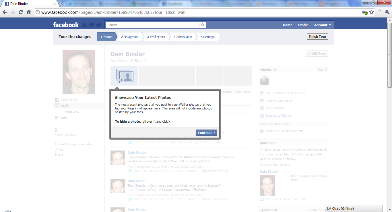Click the green extension icon in address bar
392x212 pixels.
click(365, 12)
